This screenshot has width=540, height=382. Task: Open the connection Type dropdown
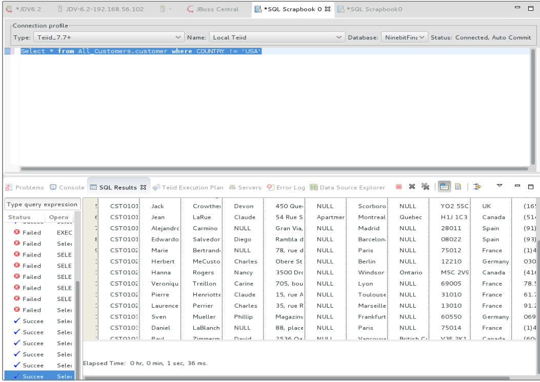tap(177, 36)
